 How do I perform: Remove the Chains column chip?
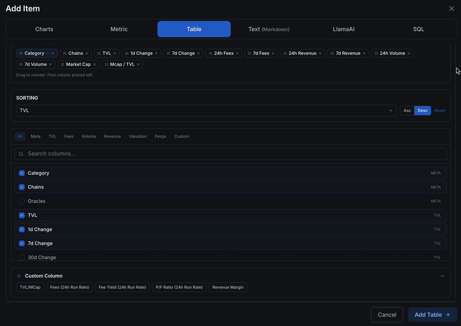pos(87,53)
